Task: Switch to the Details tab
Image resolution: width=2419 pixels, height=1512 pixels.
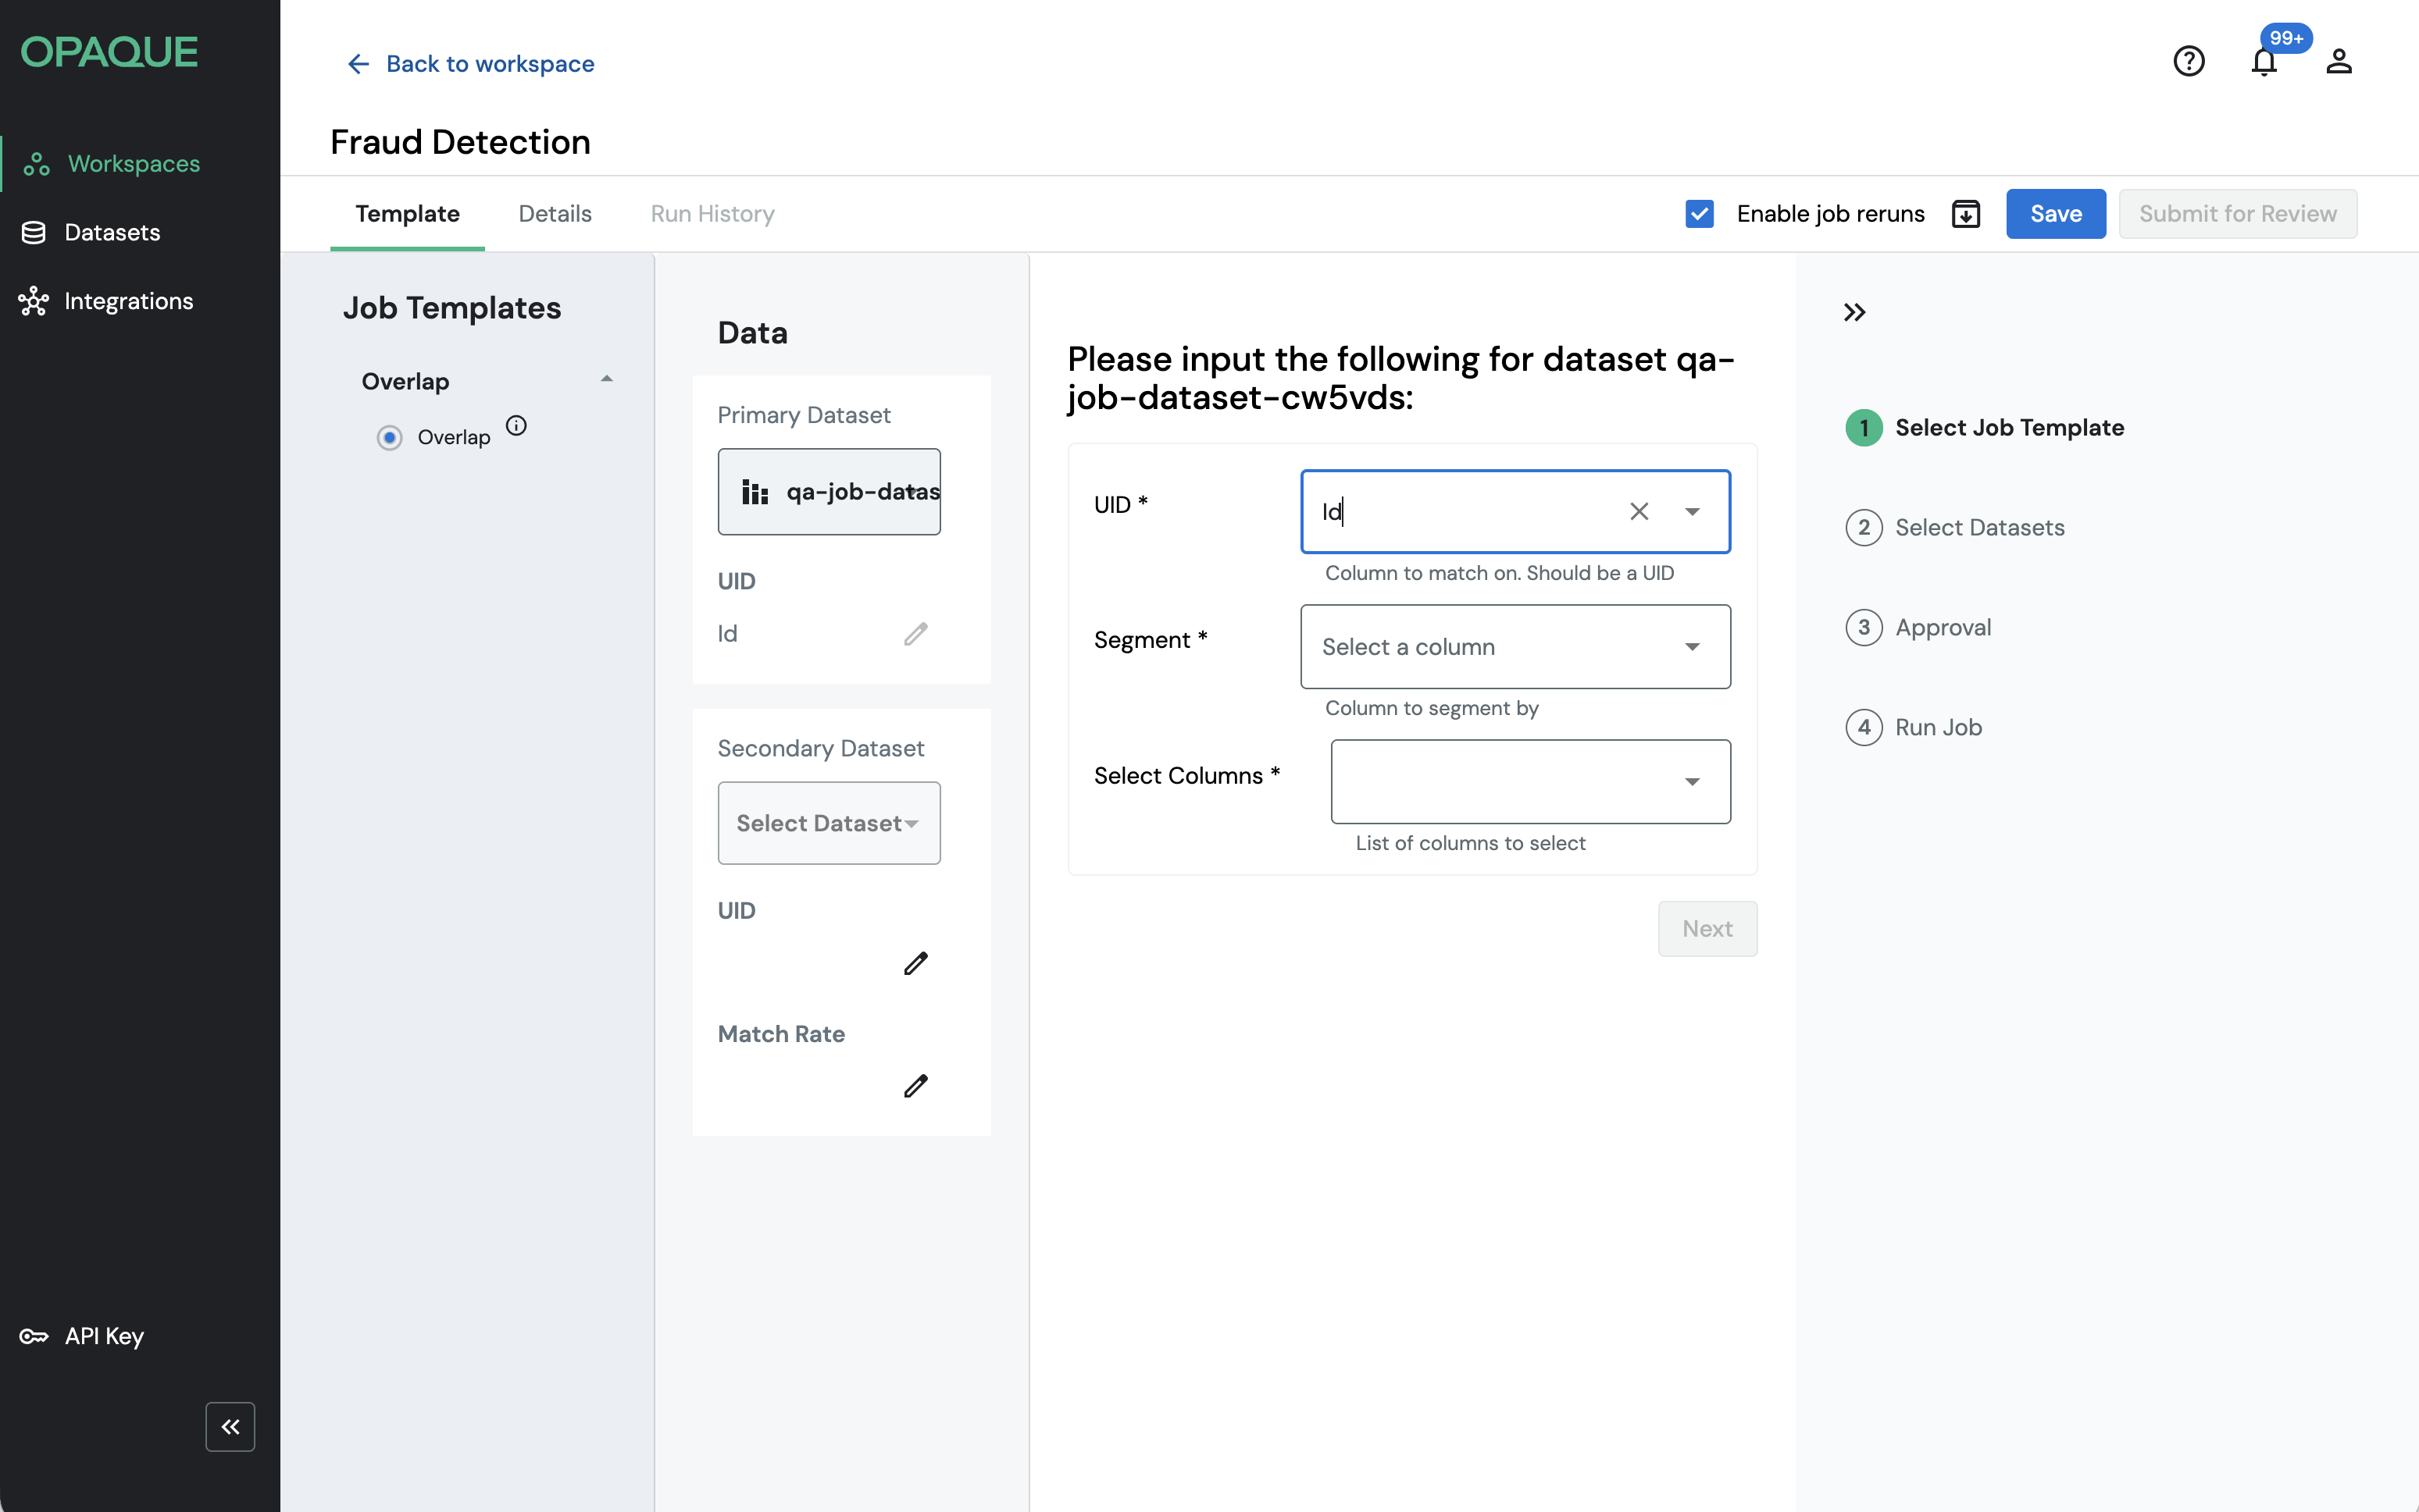Action: coord(555,214)
